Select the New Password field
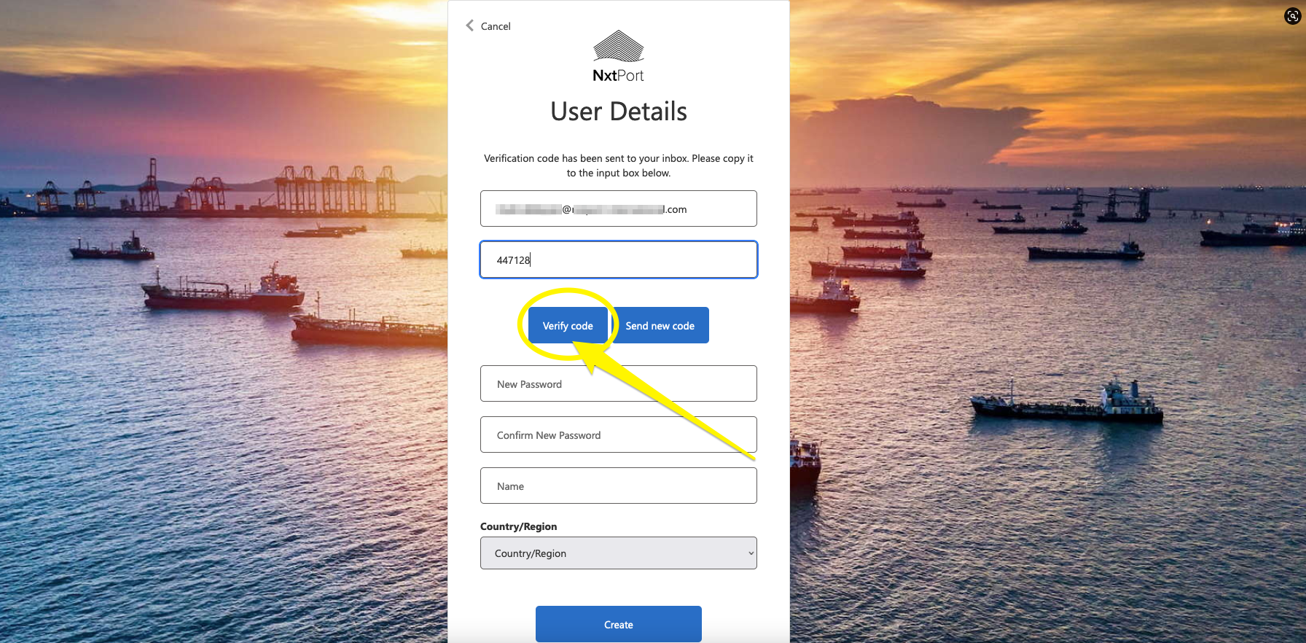Viewport: 1306px width, 643px height. click(618, 384)
